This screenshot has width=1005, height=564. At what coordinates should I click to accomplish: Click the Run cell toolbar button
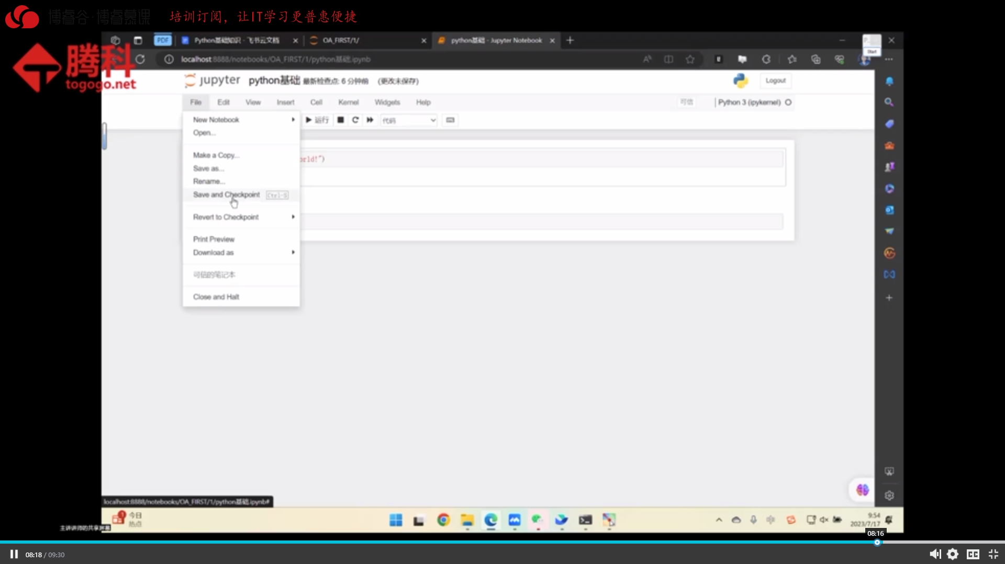tap(317, 120)
